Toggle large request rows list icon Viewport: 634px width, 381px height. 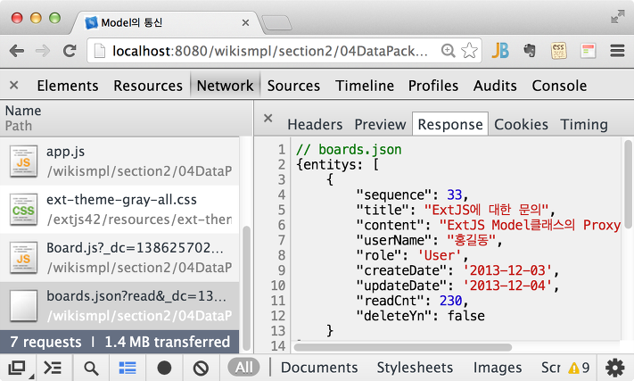click(128, 368)
